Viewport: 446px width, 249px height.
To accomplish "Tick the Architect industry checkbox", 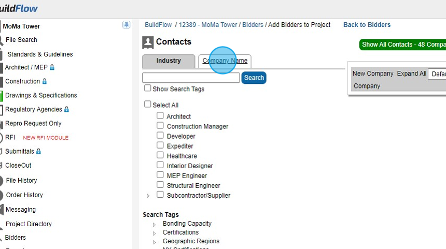I will pyautogui.click(x=160, y=115).
